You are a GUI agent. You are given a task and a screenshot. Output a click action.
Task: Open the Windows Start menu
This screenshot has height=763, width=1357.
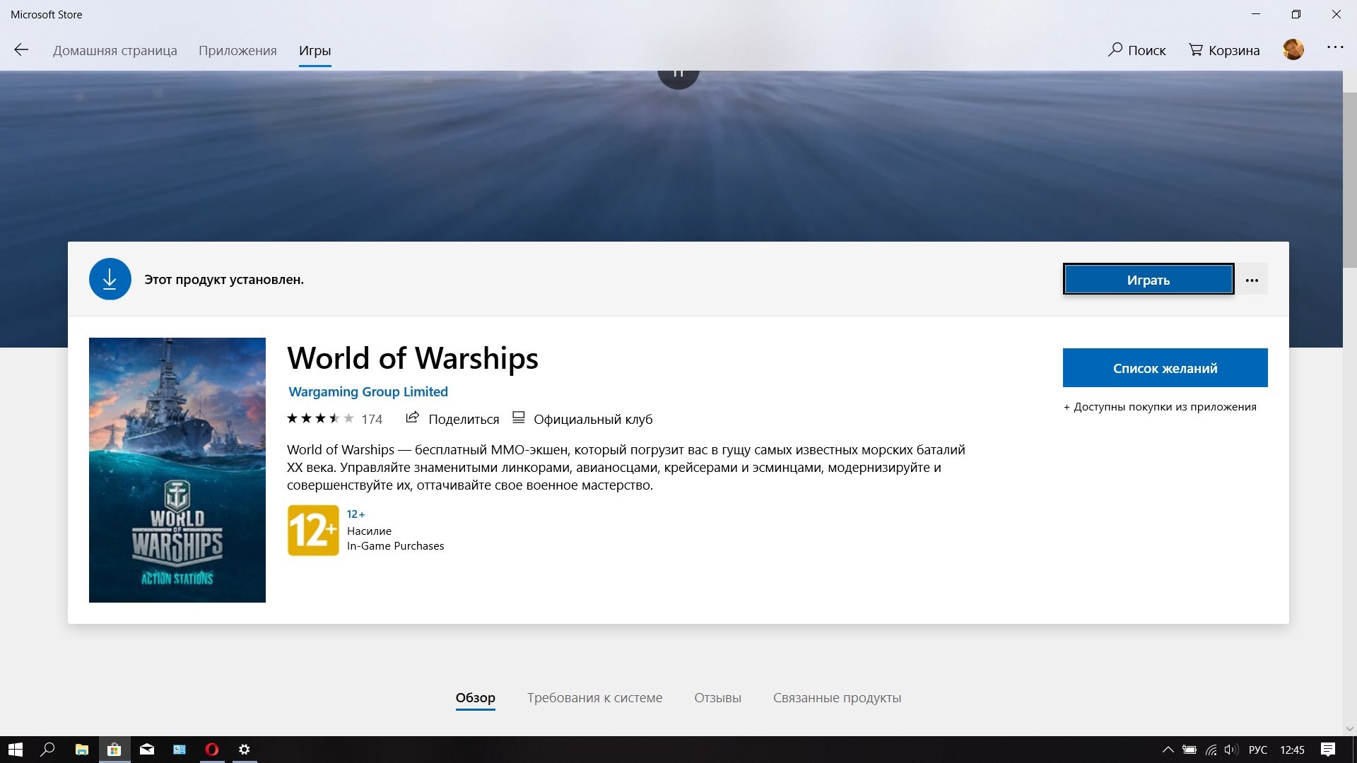pos(16,750)
